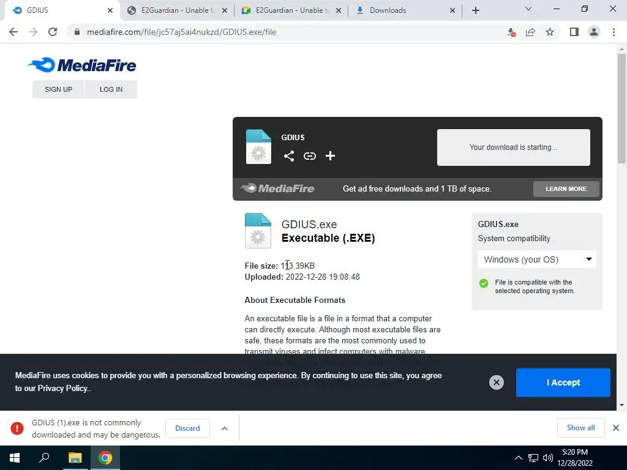Click the File size 113.39KB text
Viewport: 627px width, 470px height.
tap(279, 266)
